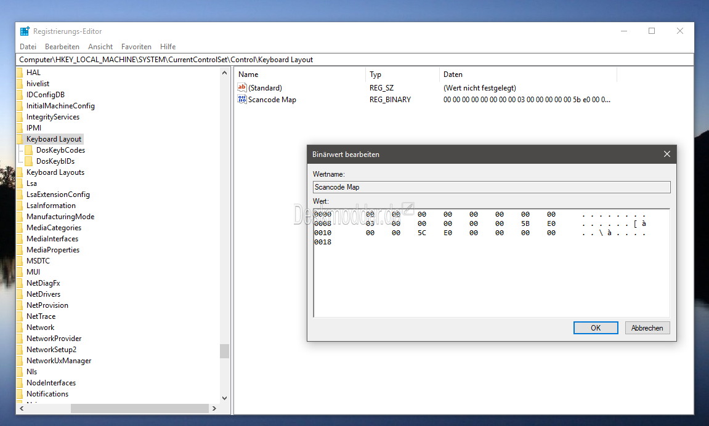Select the NetDiagFx key
Image resolution: width=709 pixels, height=426 pixels.
coord(43,283)
